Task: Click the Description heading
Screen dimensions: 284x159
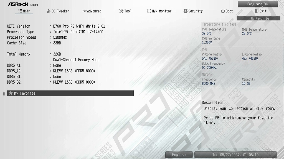Action: click(212, 103)
